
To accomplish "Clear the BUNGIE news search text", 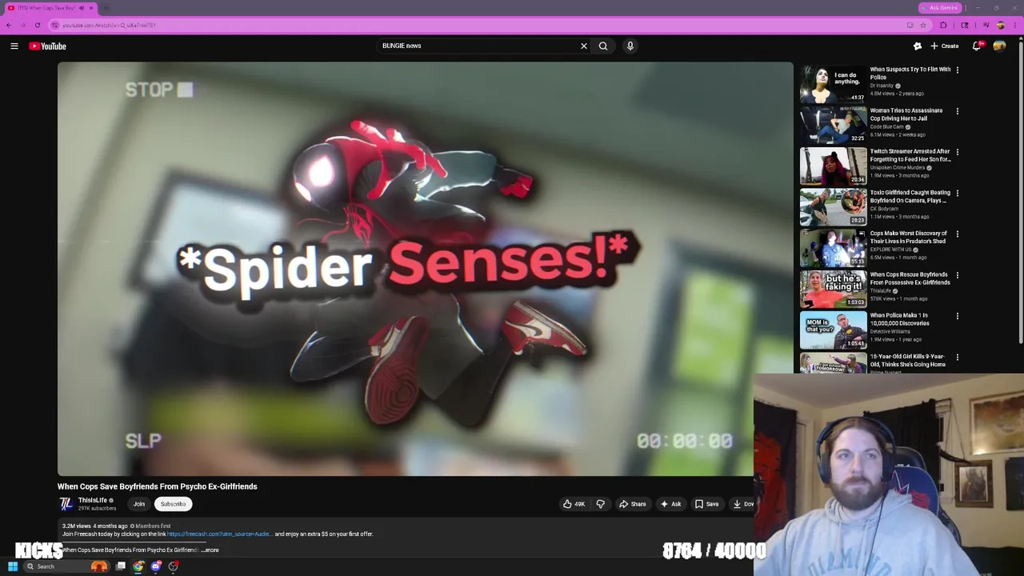I will tap(584, 46).
